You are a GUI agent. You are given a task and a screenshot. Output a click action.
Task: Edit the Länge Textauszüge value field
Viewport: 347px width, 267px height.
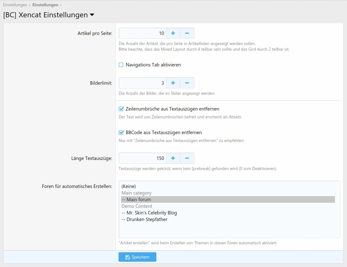tap(142, 158)
